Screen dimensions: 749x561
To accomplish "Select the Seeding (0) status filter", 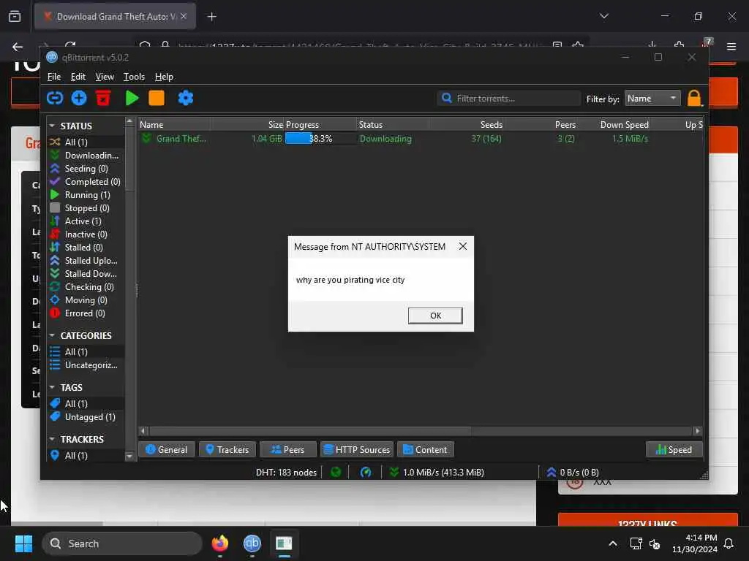I will (85, 169).
